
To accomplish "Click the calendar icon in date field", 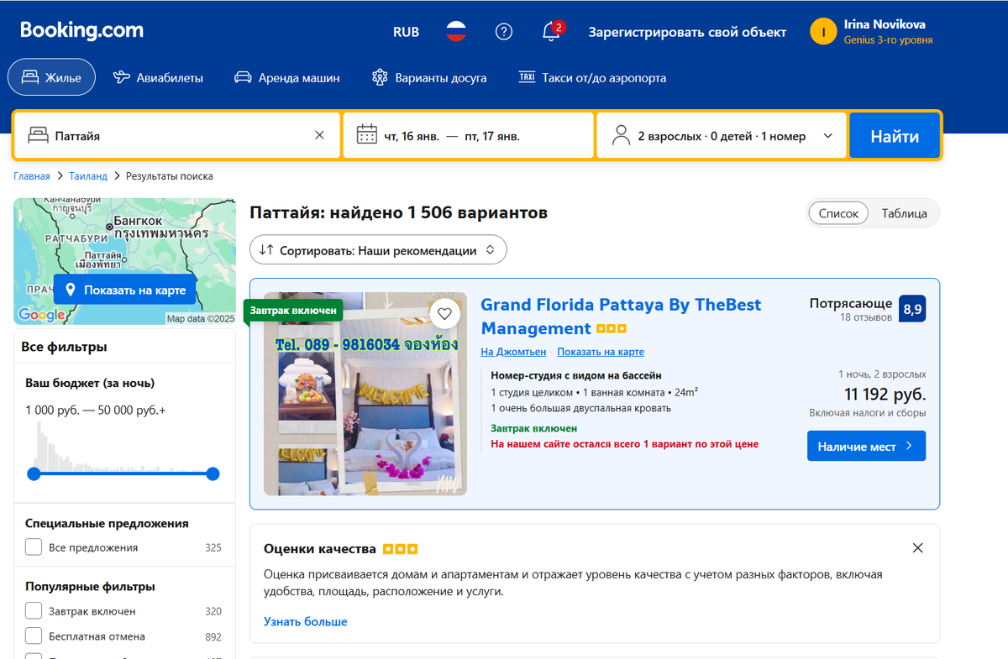I will (x=366, y=135).
